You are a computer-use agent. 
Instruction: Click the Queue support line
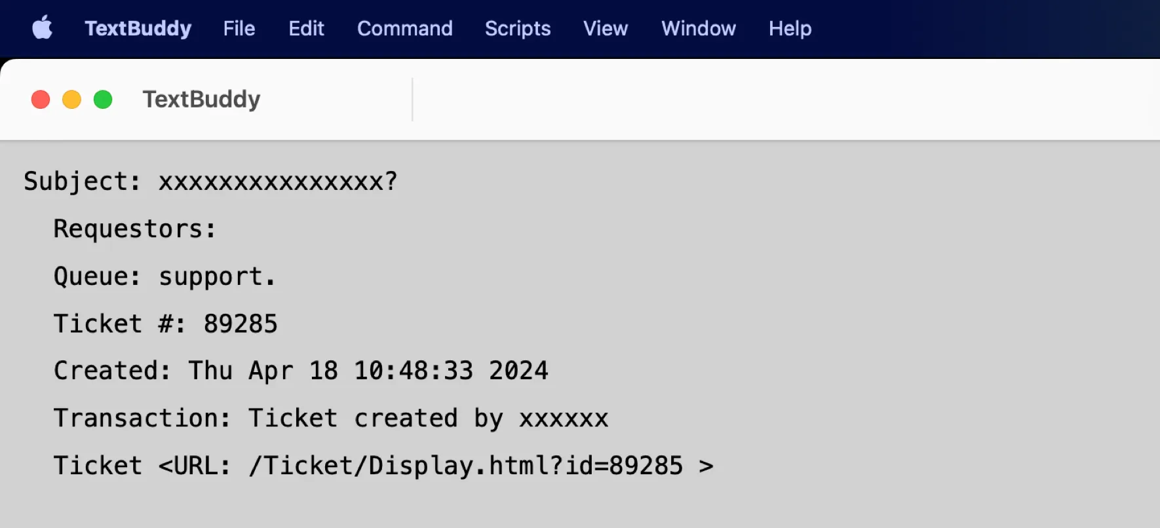coord(164,276)
